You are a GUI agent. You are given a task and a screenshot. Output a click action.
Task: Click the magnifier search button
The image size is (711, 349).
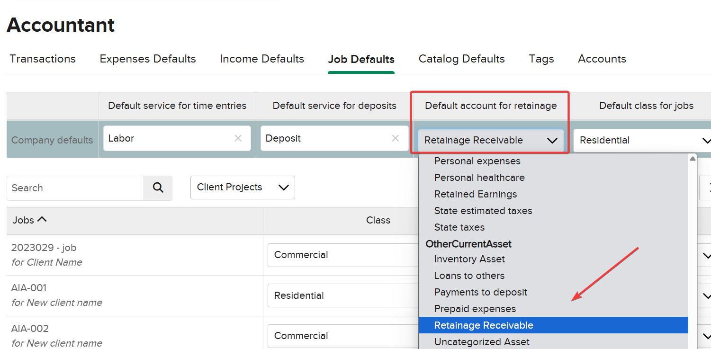point(158,188)
